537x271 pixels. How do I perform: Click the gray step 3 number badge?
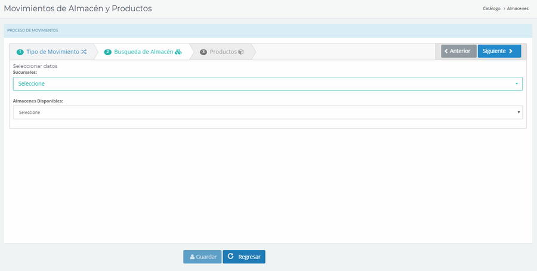(x=203, y=52)
